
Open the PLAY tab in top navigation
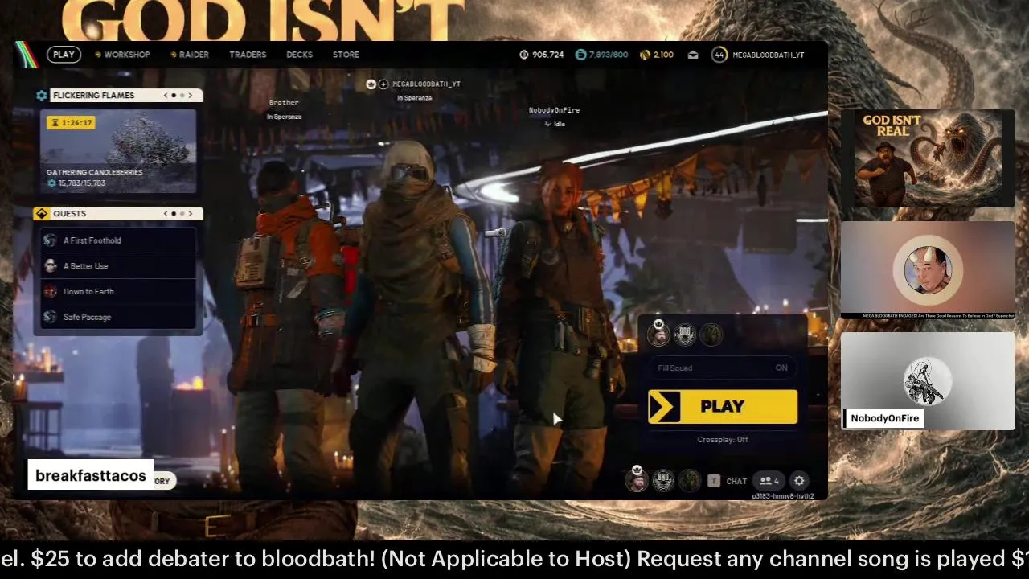coord(64,55)
